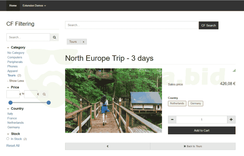Image resolution: width=244 pixels, height=156 pixels.
Task: Collapse the Category filter section
Action: tap(8, 48)
